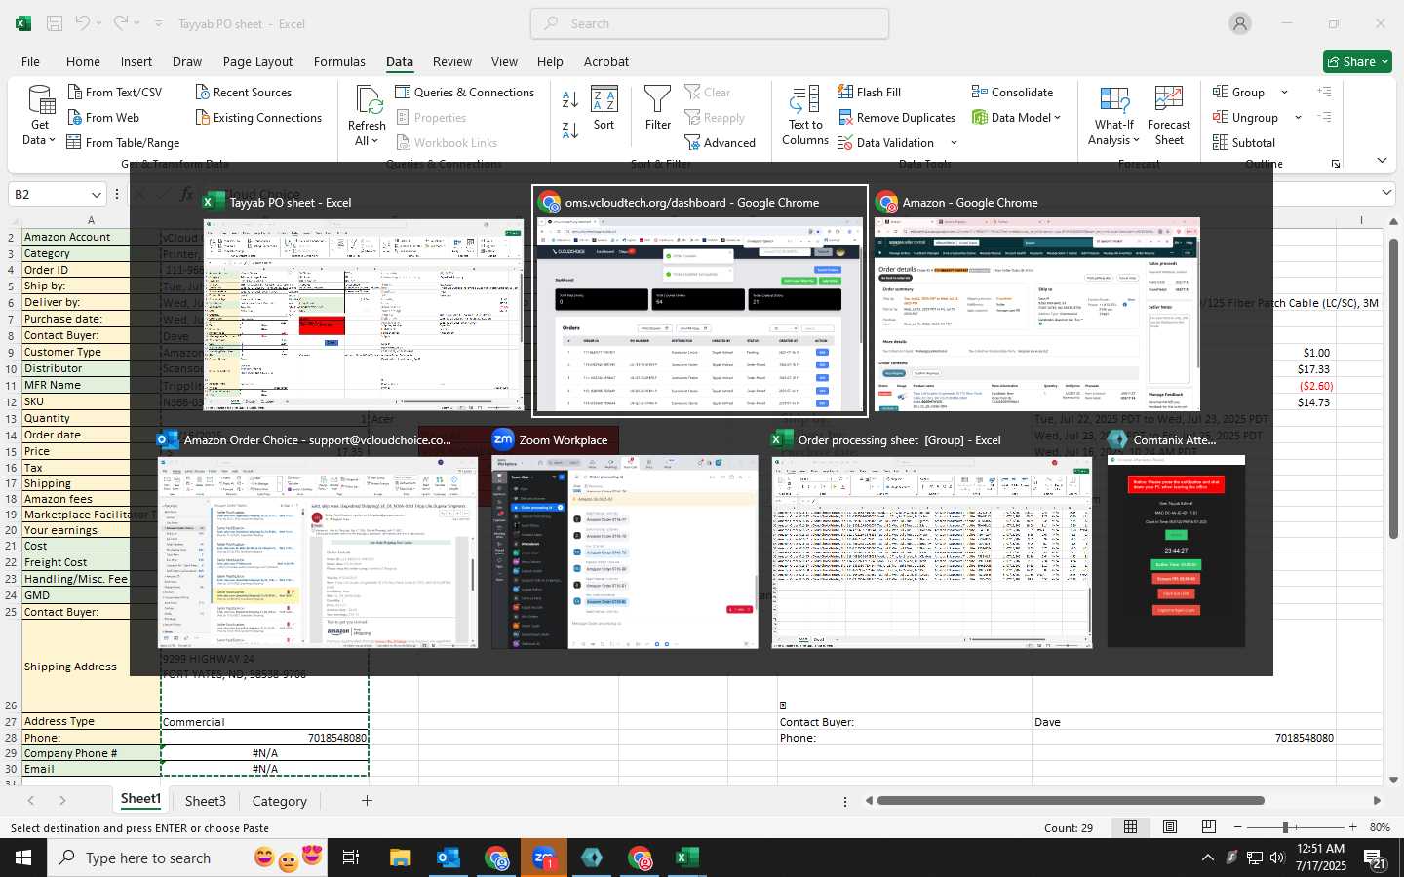
Task: Expand Ungroup dropdown arrow
Action: coord(1298,118)
